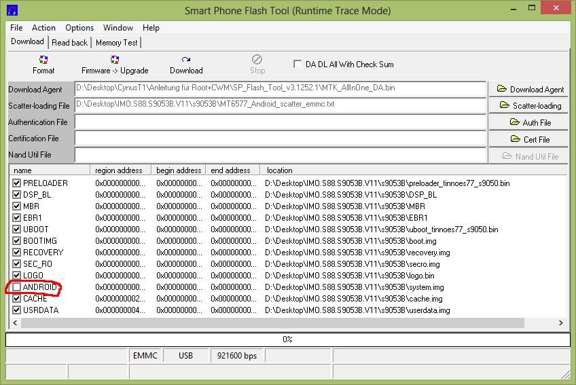The width and height of the screenshot is (576, 385).
Task: Click the end address column header
Action: (x=232, y=170)
